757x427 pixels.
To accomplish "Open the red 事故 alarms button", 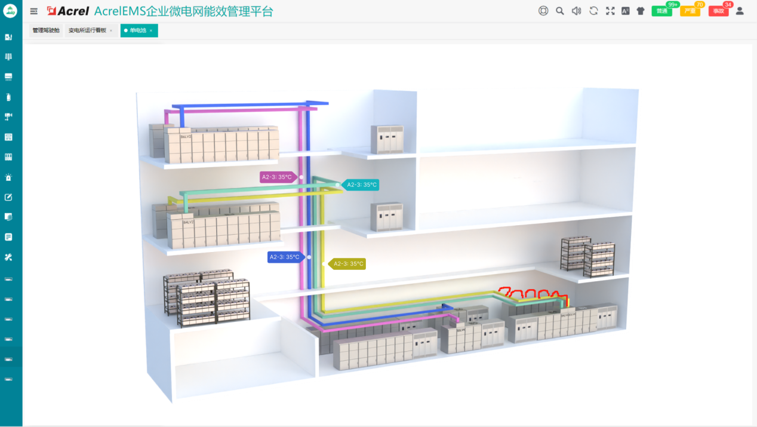I will coord(718,11).
